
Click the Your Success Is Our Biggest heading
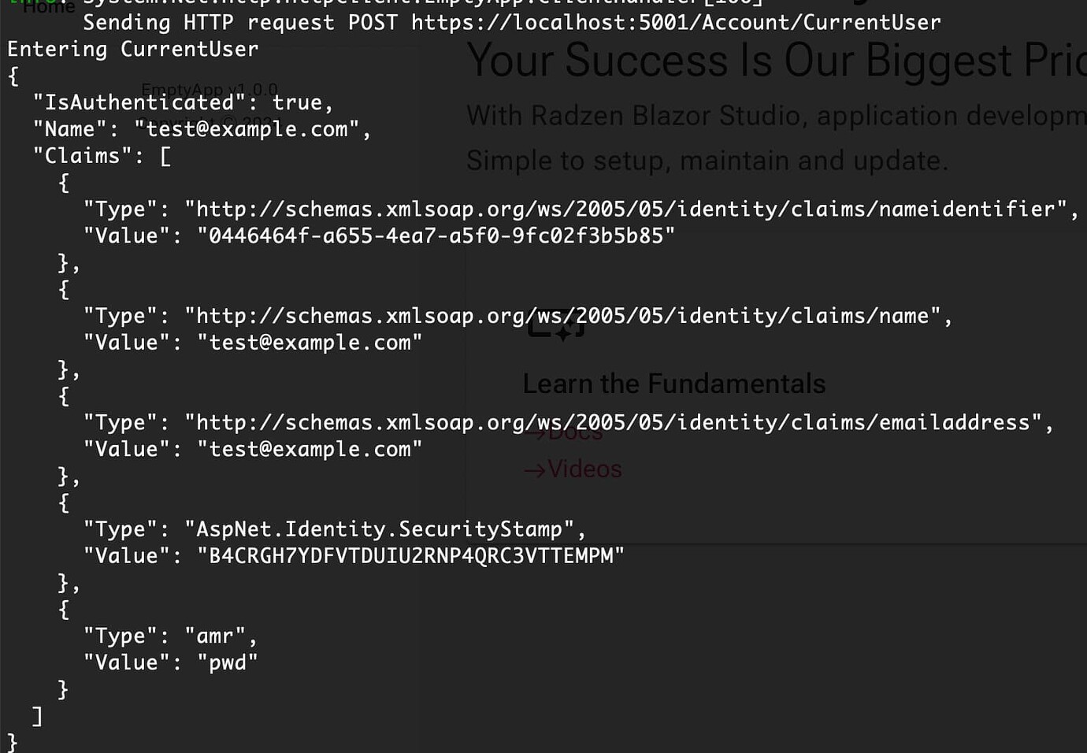coord(777,61)
